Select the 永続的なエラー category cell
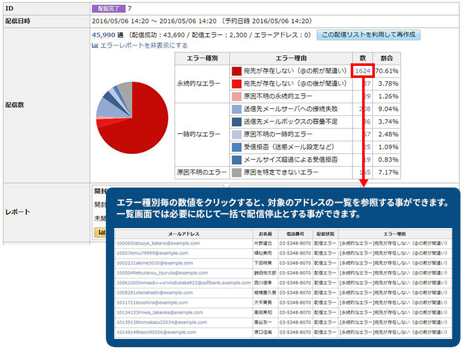Viewport: 463px width, 351px height. 202,84
